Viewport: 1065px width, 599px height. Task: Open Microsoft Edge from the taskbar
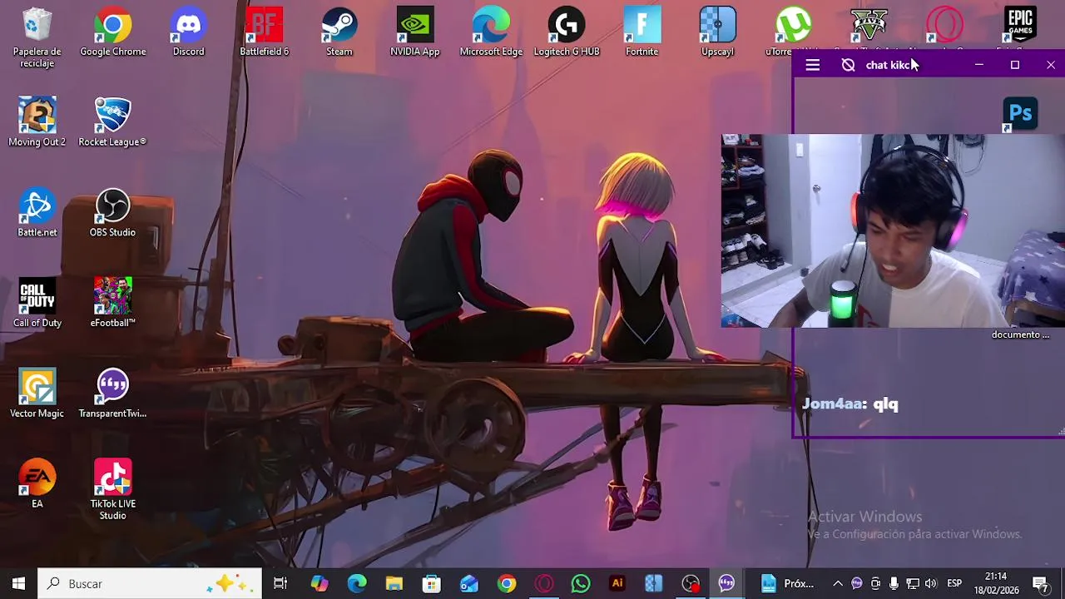point(357,584)
